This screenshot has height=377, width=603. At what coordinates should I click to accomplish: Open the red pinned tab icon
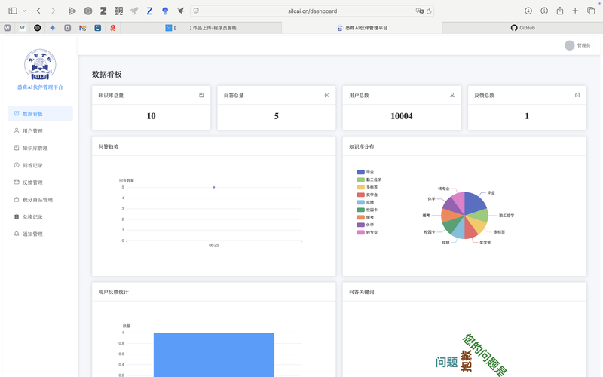112,28
